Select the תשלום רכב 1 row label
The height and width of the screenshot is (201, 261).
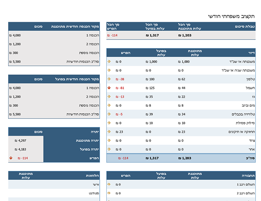246,184
